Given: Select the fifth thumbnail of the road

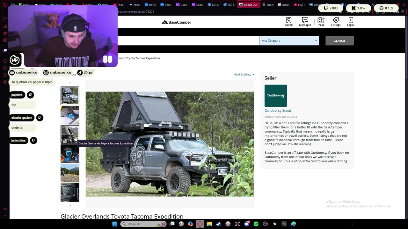Looking at the screenshot, I should [x=70, y=173].
